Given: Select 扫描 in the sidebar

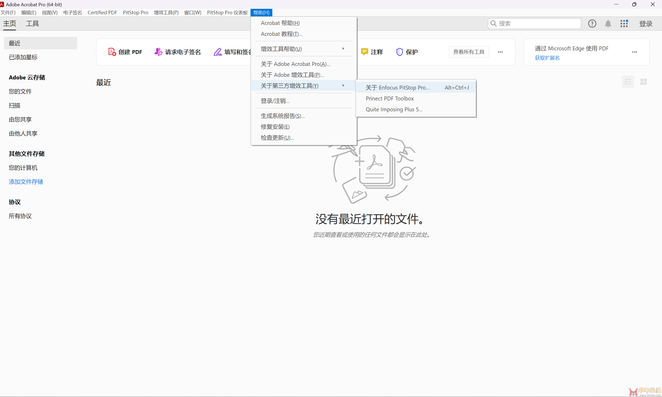Looking at the screenshot, I should coord(15,105).
